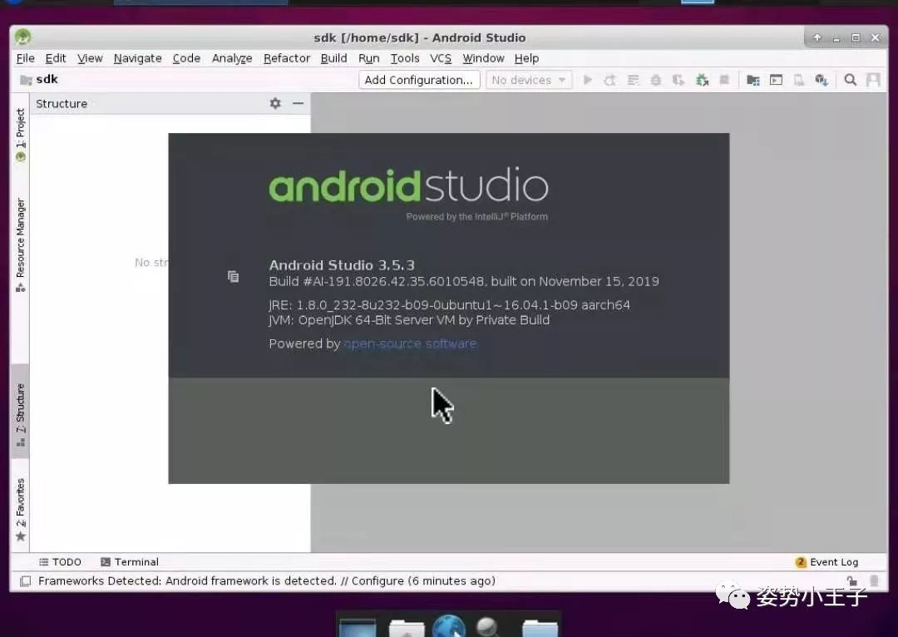Open the rightmost folder icon in dock

(x=540, y=629)
